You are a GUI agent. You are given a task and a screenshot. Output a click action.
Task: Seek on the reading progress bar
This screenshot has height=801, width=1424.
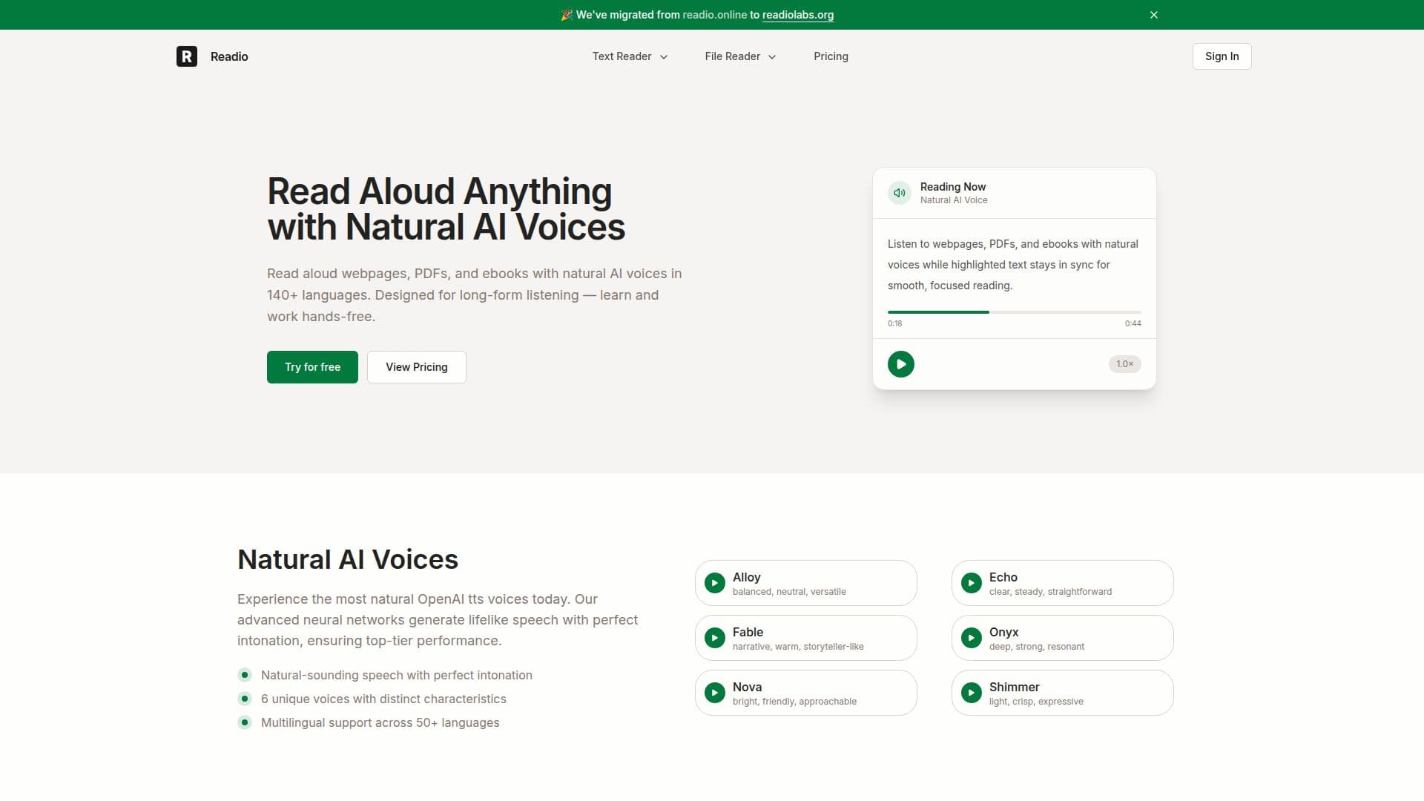(1014, 312)
